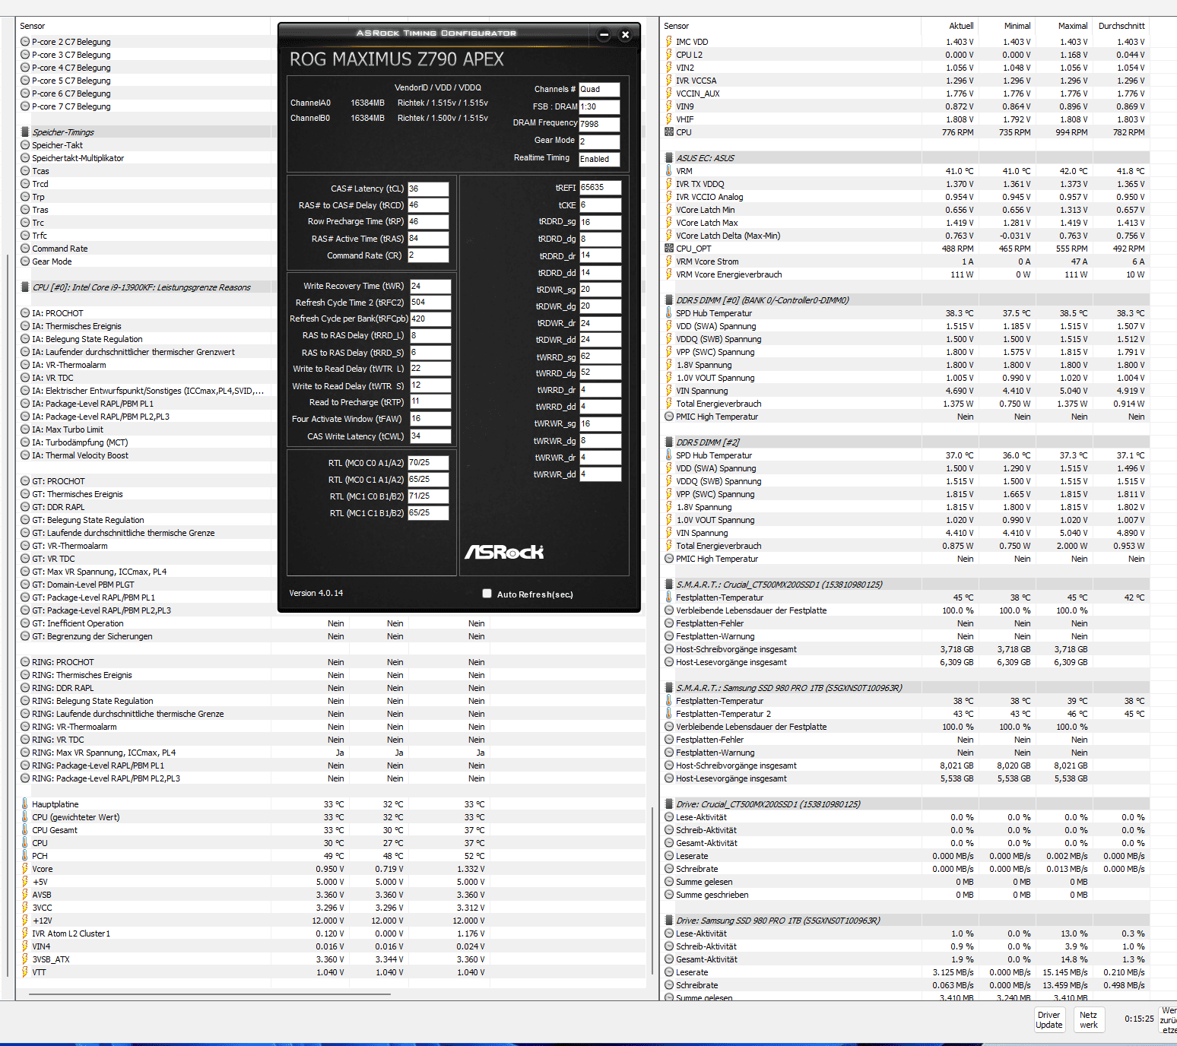Click the Gear Mode field in ASRock window
Screen dimensions: 1177x1046
tap(599, 141)
